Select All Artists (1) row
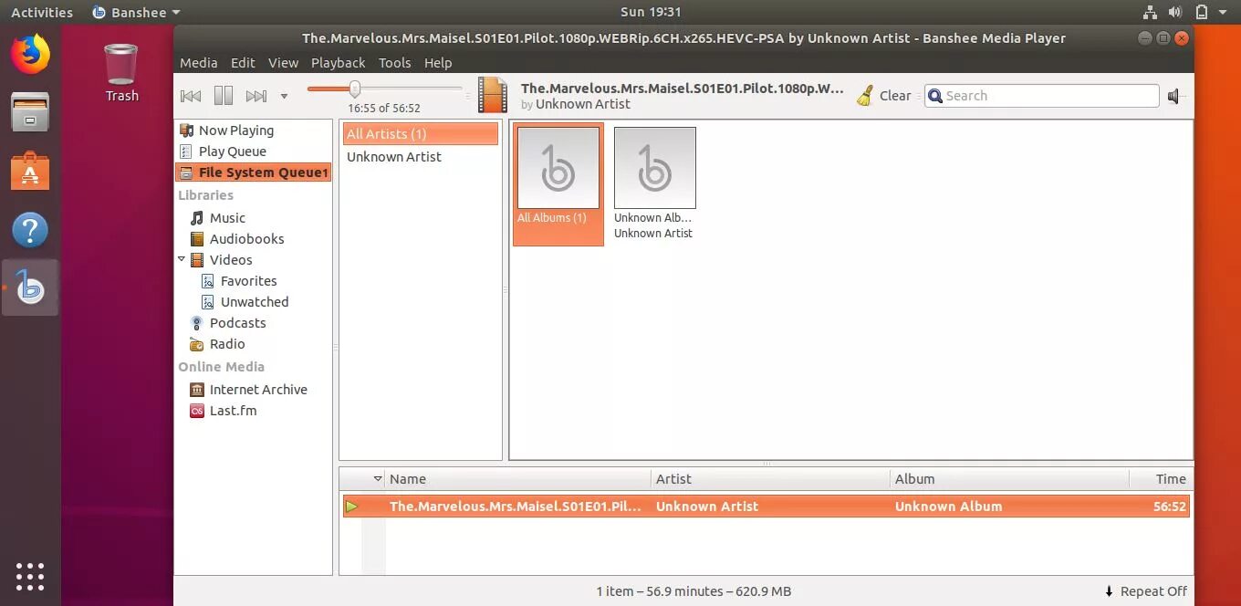1241x606 pixels. point(421,134)
